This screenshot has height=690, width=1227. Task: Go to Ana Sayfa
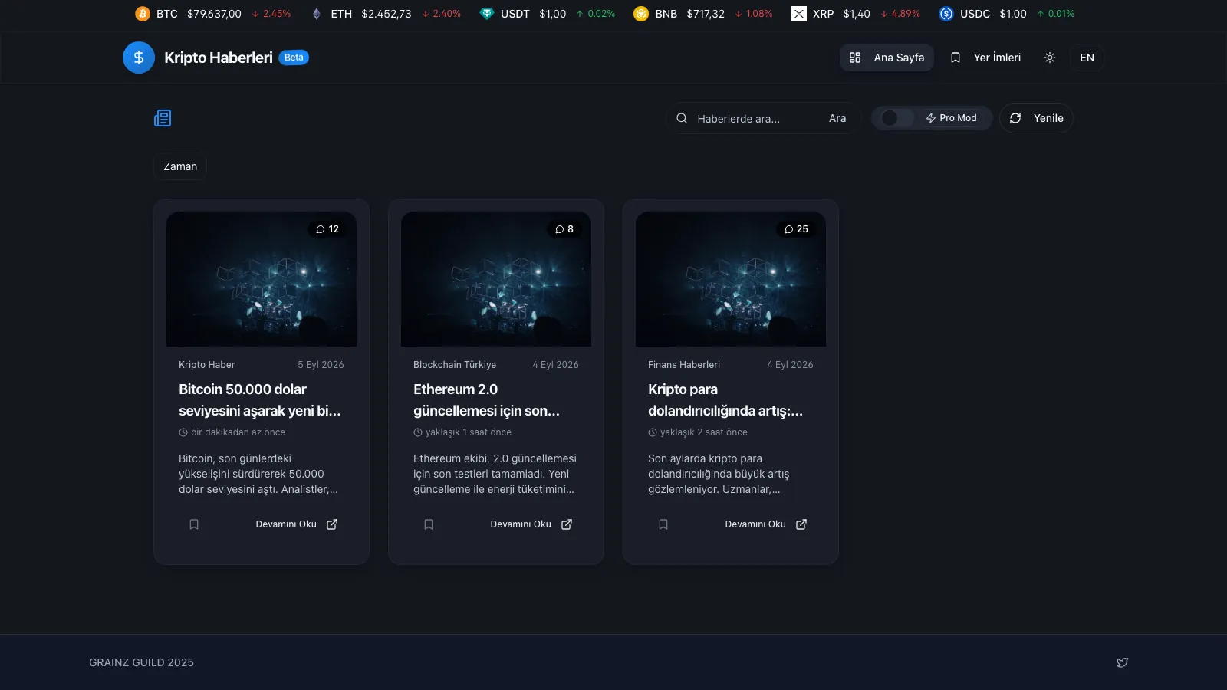(887, 58)
